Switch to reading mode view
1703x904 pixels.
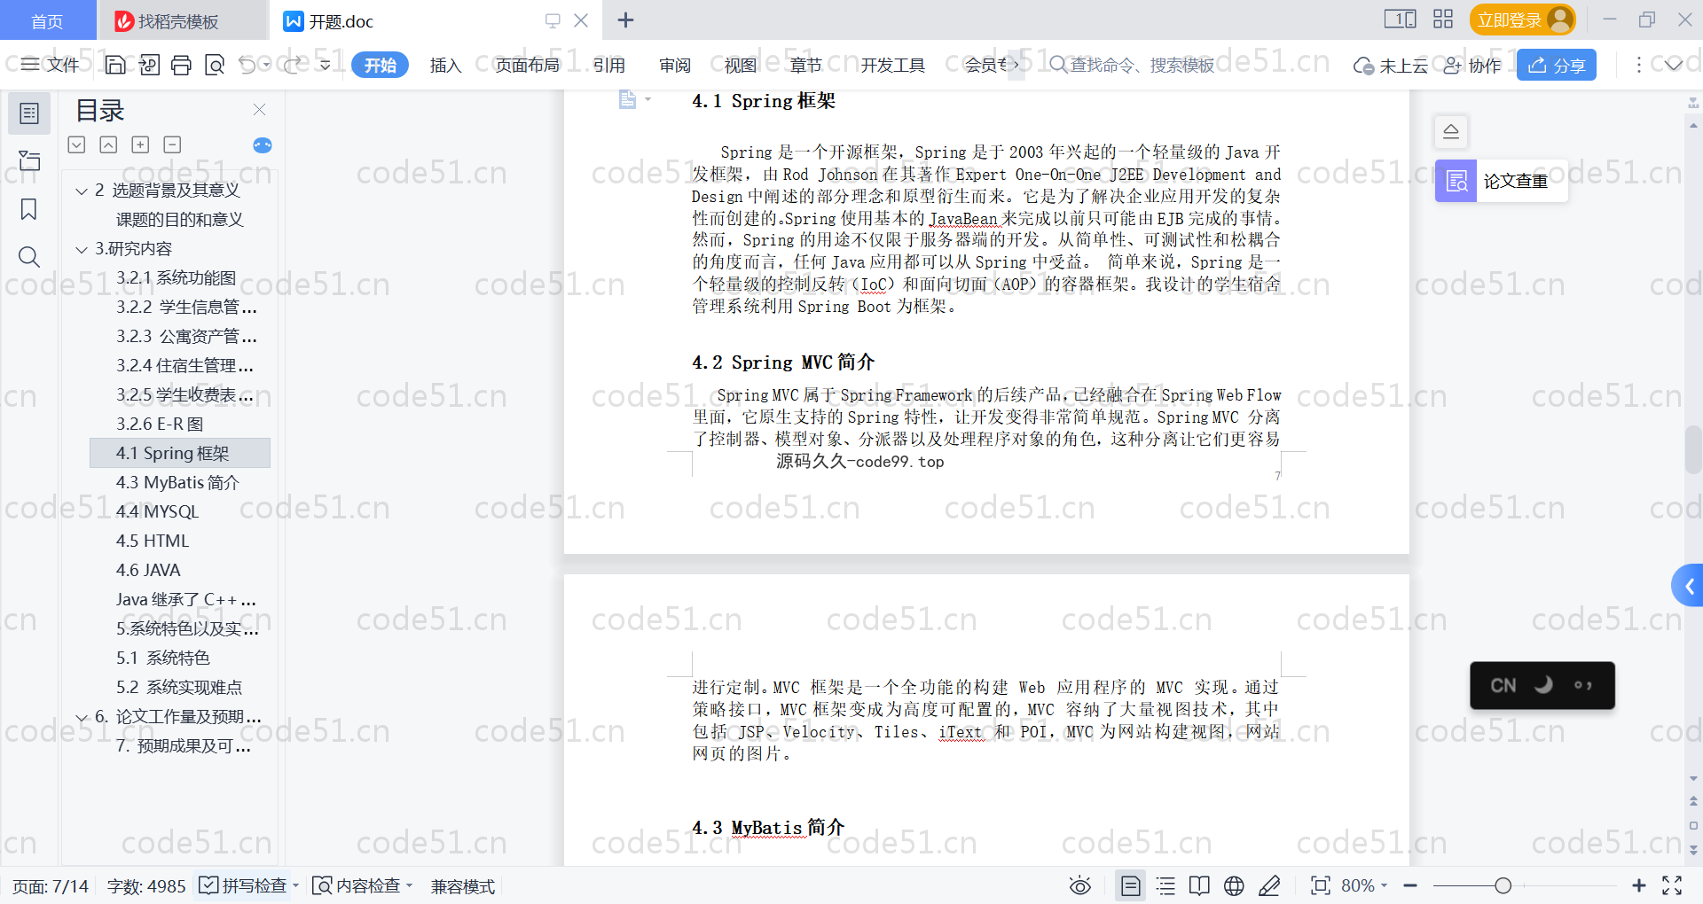pos(1199,885)
